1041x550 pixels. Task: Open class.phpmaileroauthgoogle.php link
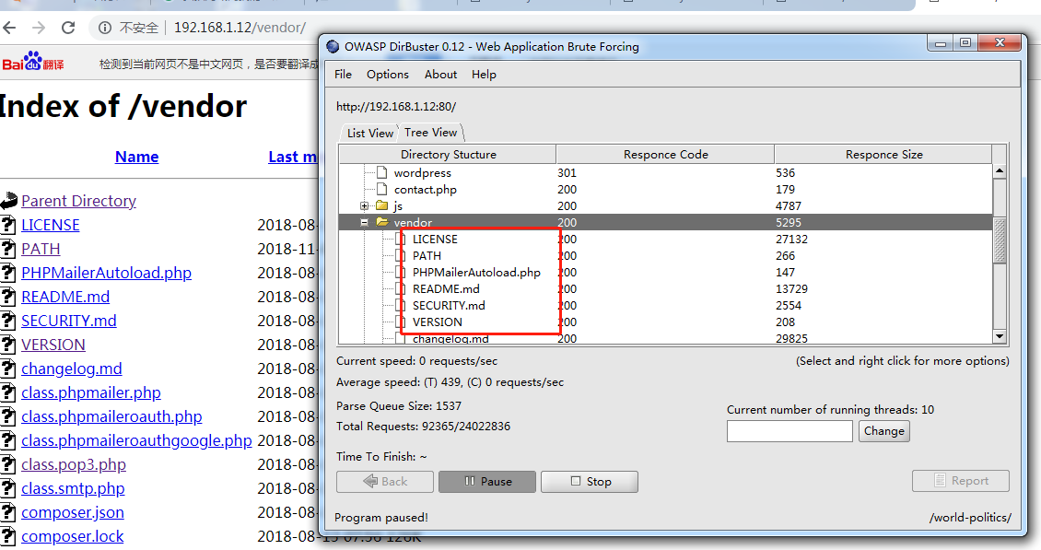tap(136, 440)
